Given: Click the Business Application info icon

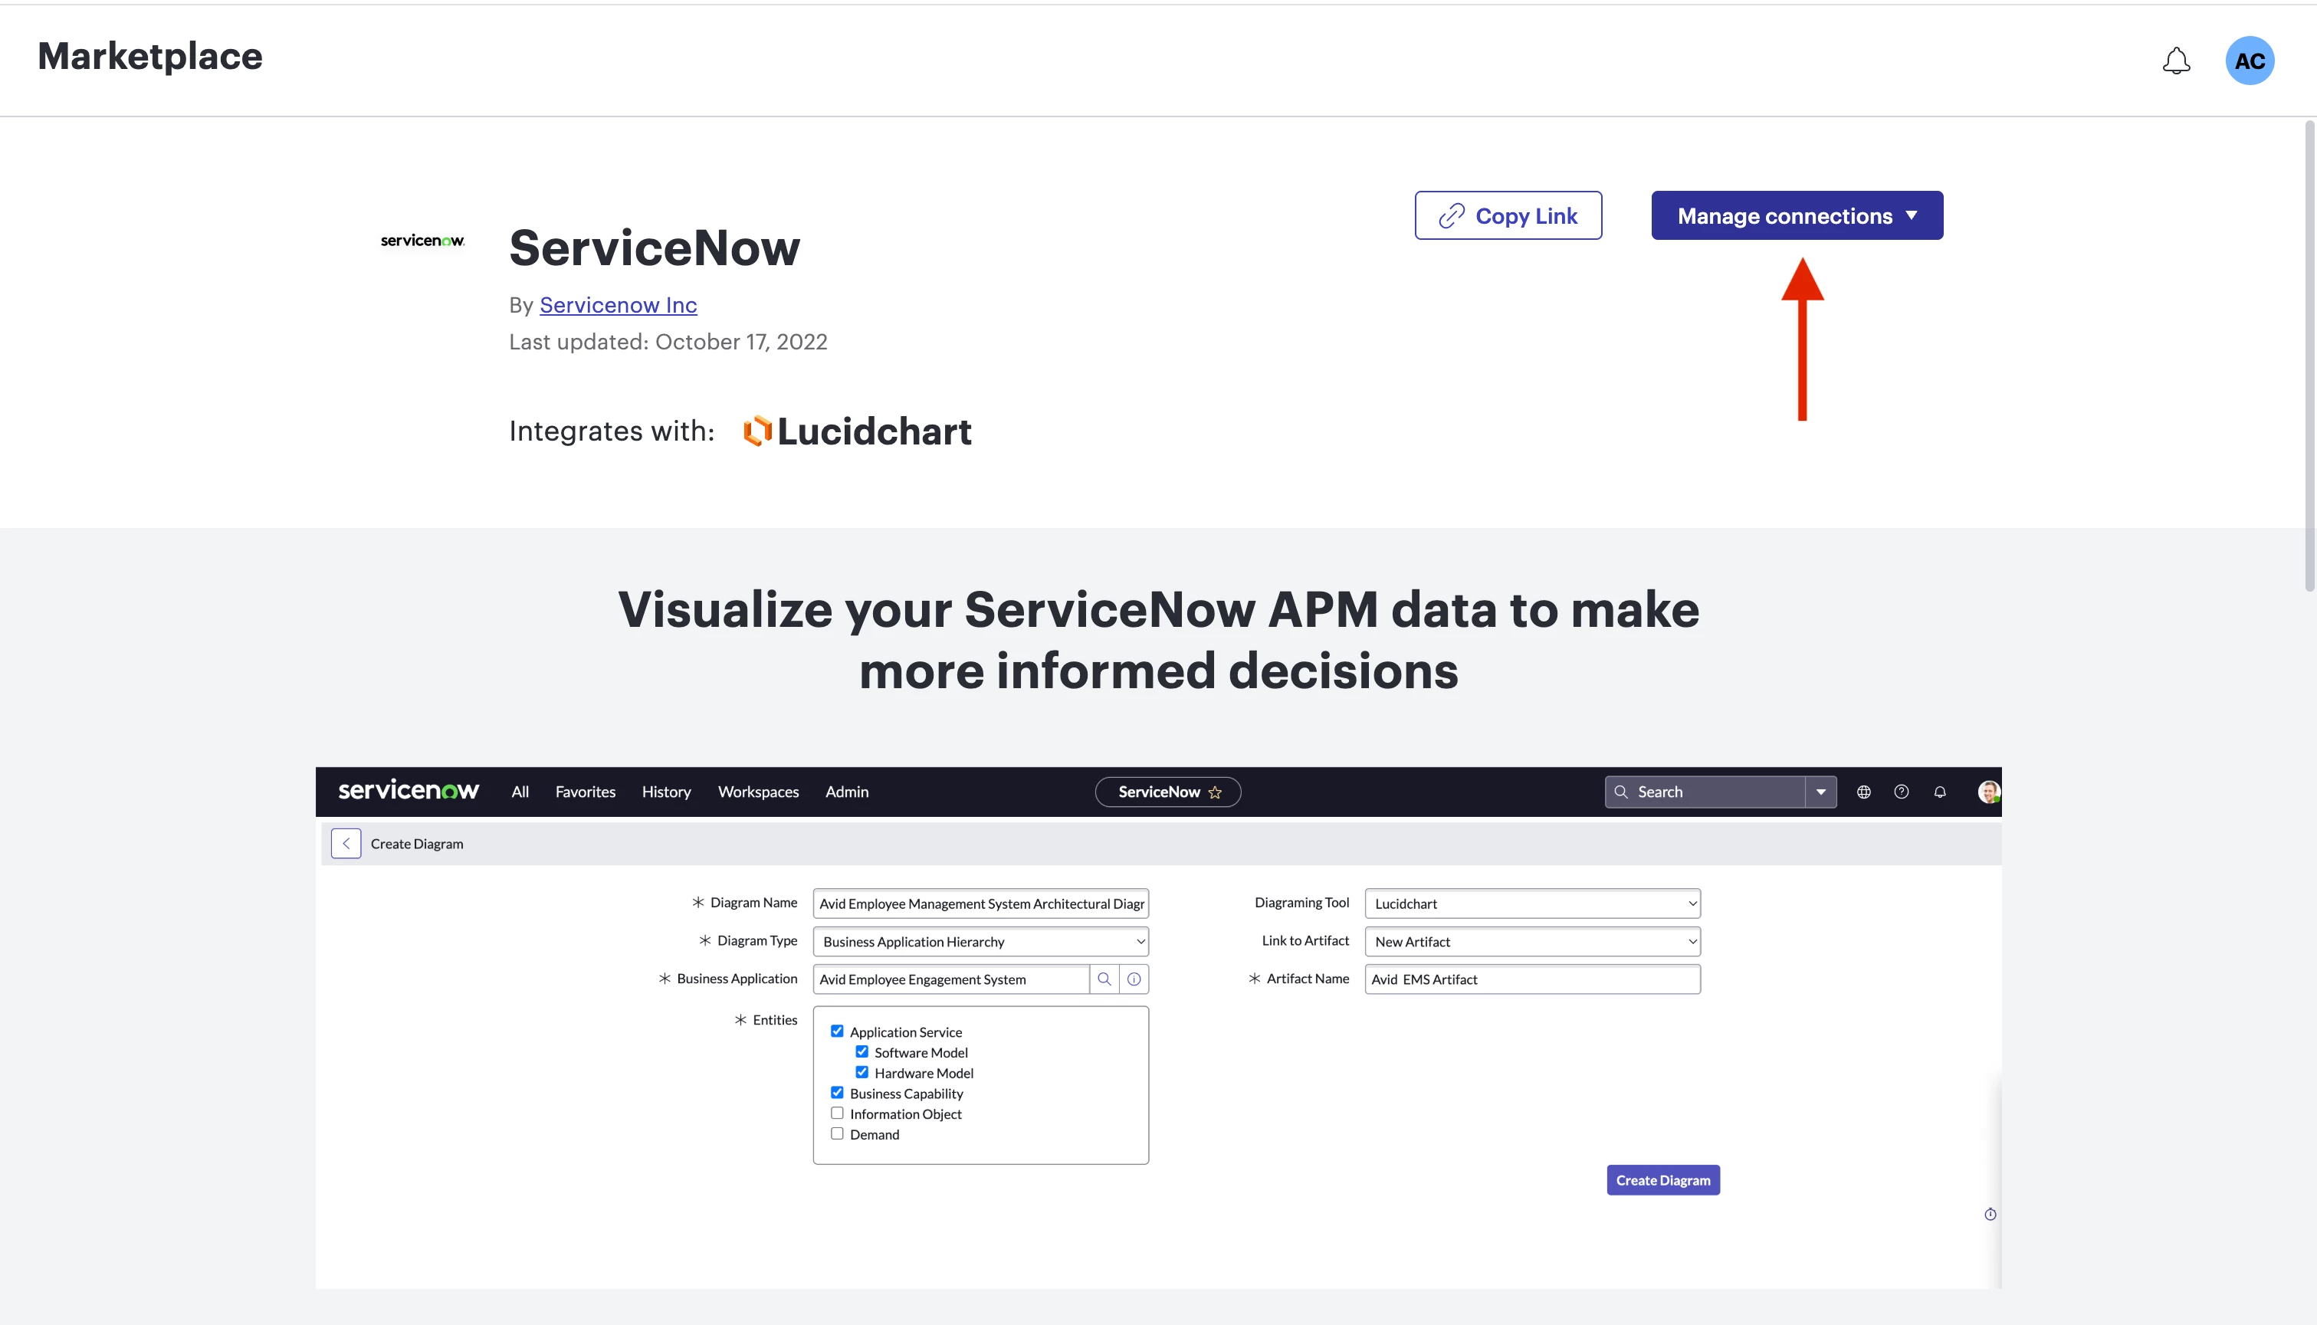Looking at the screenshot, I should [x=1134, y=979].
